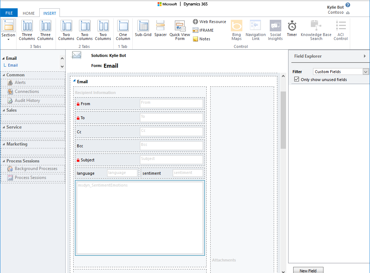Insert a Web Resource
Image resolution: width=370 pixels, height=273 pixels.
coord(210,22)
